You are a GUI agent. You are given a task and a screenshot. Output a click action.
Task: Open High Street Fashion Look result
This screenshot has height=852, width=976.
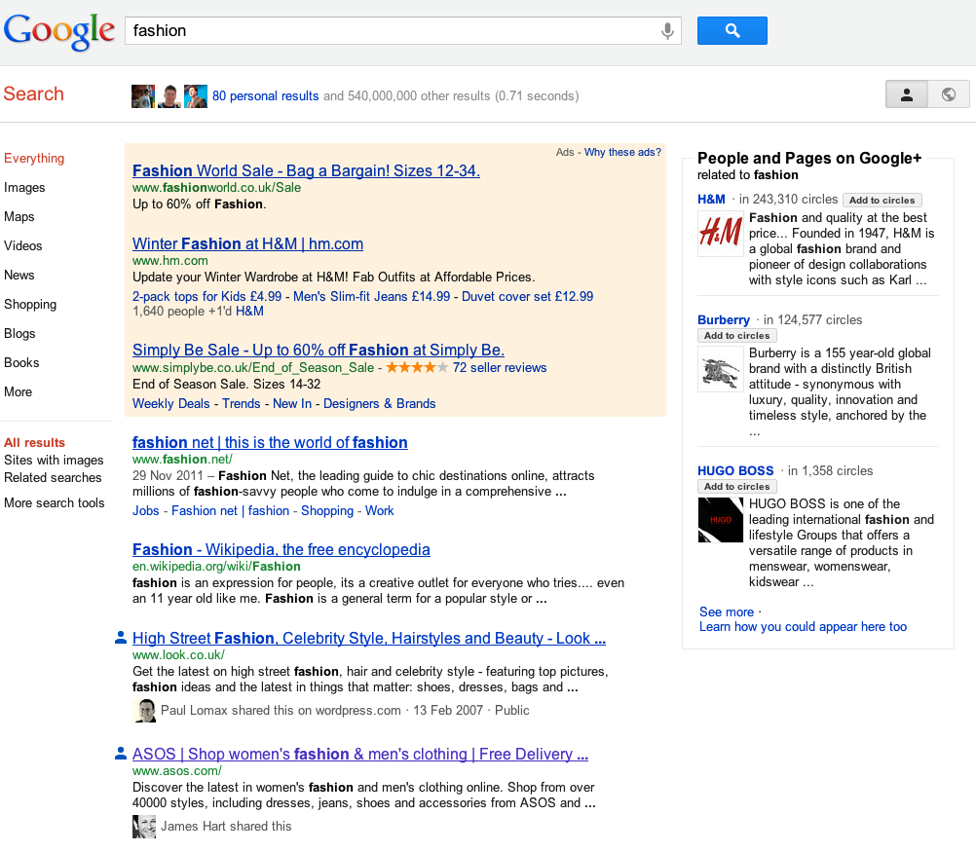tap(369, 638)
